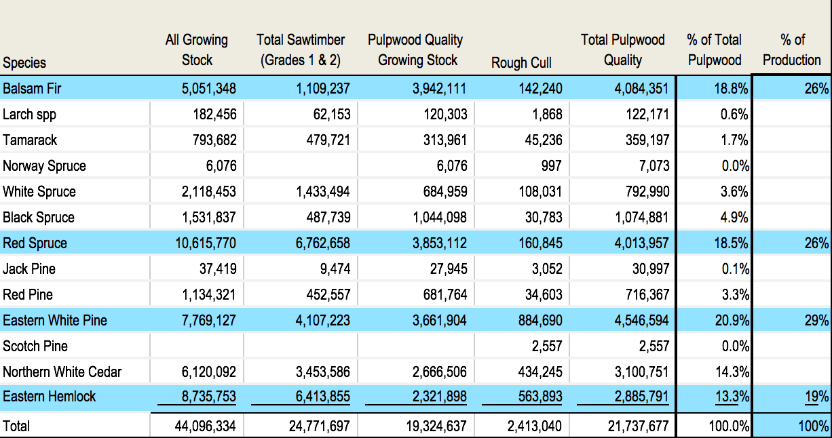The height and width of the screenshot is (438, 832).
Task: Click the Black Spruce row label
Action: [x=39, y=218]
